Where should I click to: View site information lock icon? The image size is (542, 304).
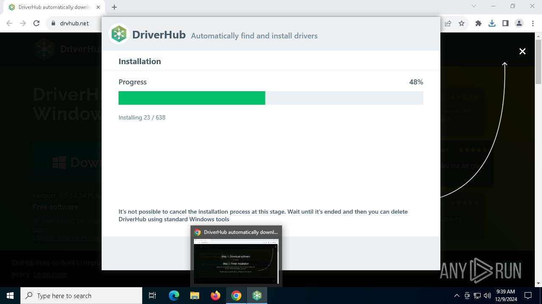coord(53,24)
